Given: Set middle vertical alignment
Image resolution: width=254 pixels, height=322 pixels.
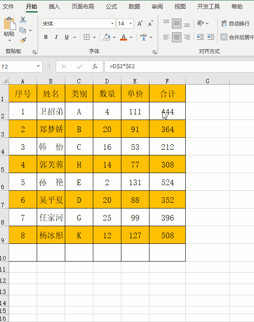Looking at the screenshot, I should pos(177,23).
